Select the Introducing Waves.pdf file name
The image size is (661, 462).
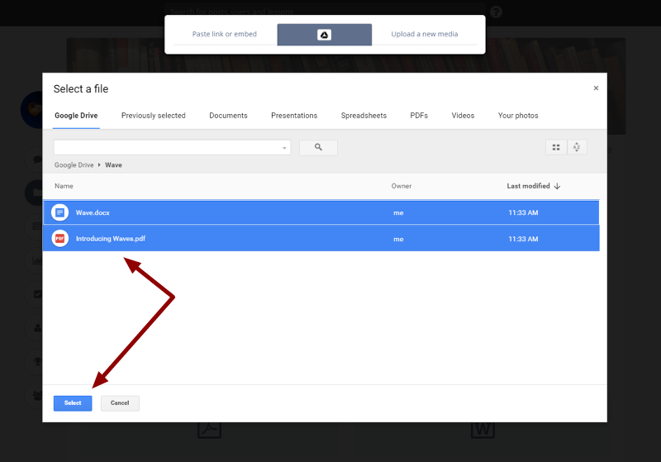click(111, 239)
